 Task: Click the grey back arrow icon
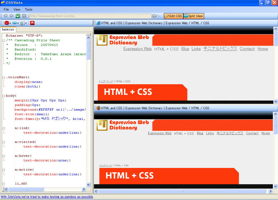tap(6, 16)
